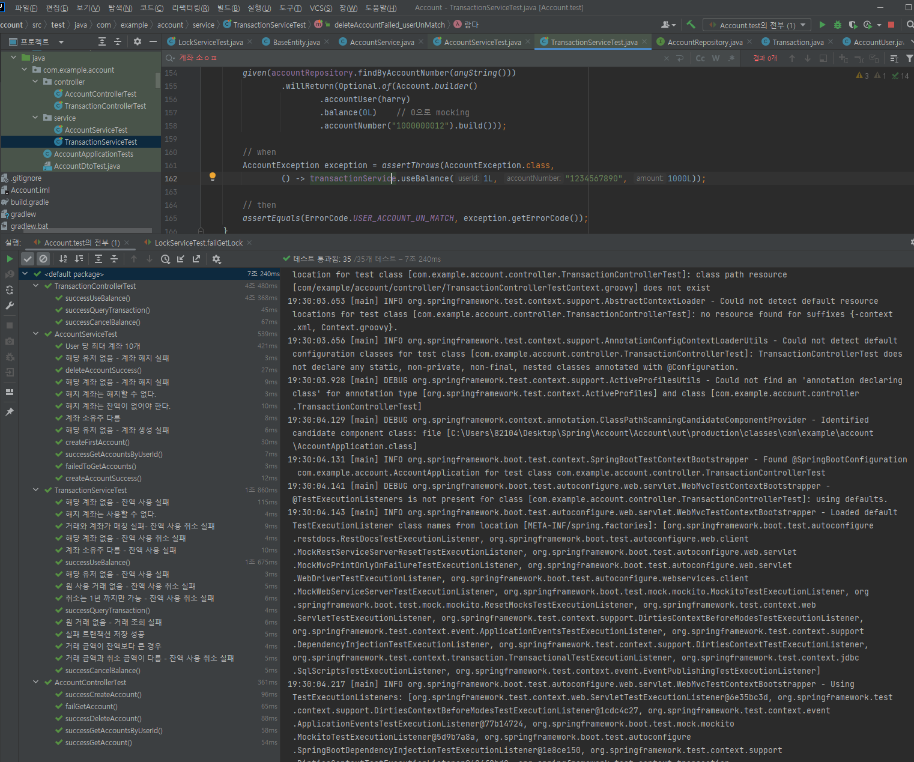The image size is (914, 762).
Task: Switch to LockServiceTest.failGetLock run tab
Action: [198, 243]
